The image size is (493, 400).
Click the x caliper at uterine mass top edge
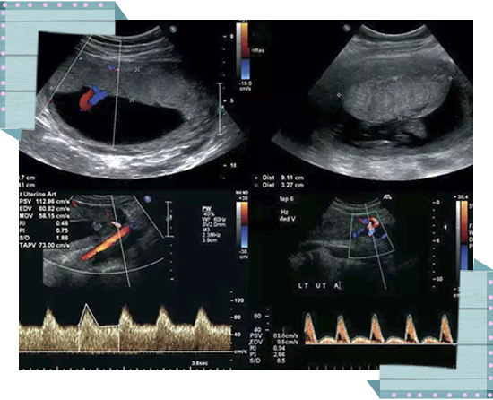click(395, 79)
